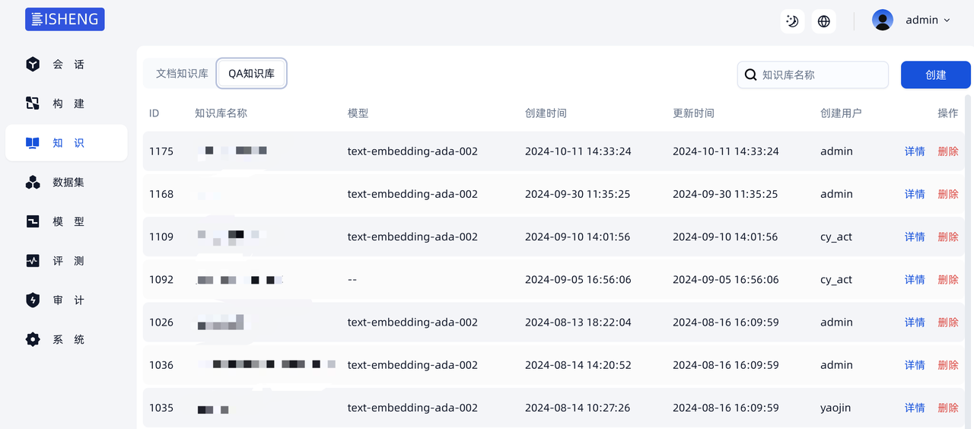Delete knowledge base 1168
Image resolution: width=974 pixels, height=429 pixels.
(948, 194)
